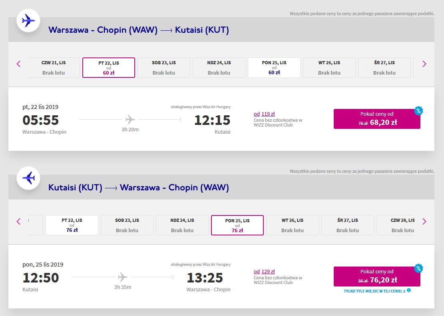Click Pokaż ceny od 68,20 zł button
The height and width of the screenshot is (316, 444).
[377, 119]
